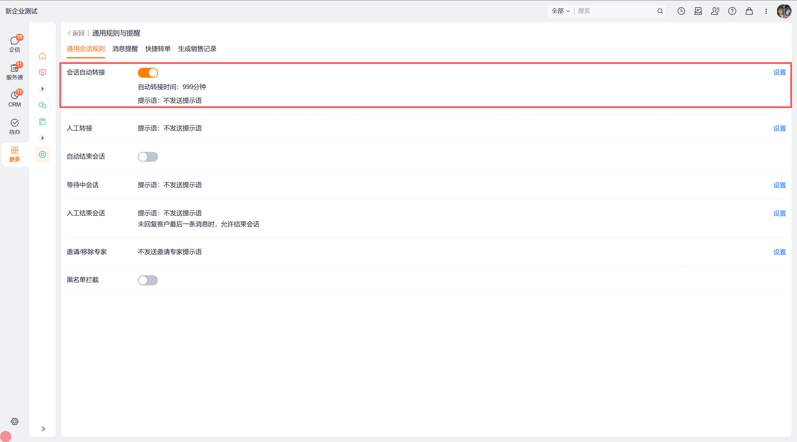The height and width of the screenshot is (442, 797).
Task: Click the 自动转接时间：999分钟 text
Action: coord(172,87)
